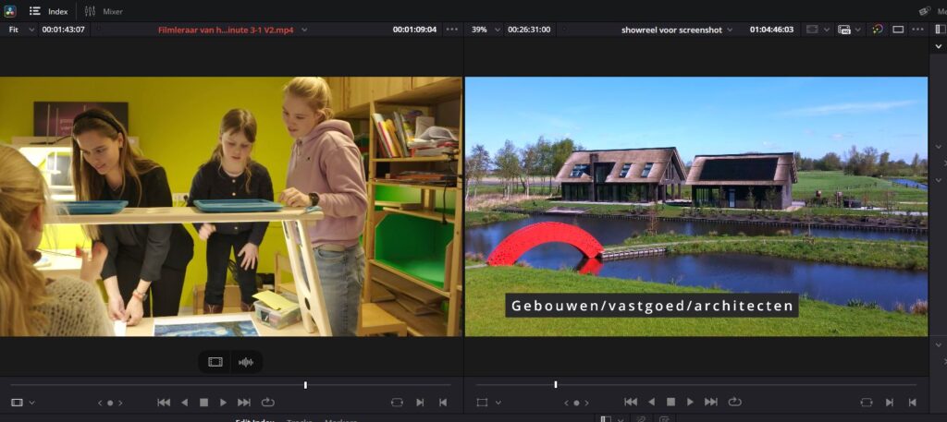Click the source viewer scrubber playhead
Screen dimensions: 947x422
point(305,385)
